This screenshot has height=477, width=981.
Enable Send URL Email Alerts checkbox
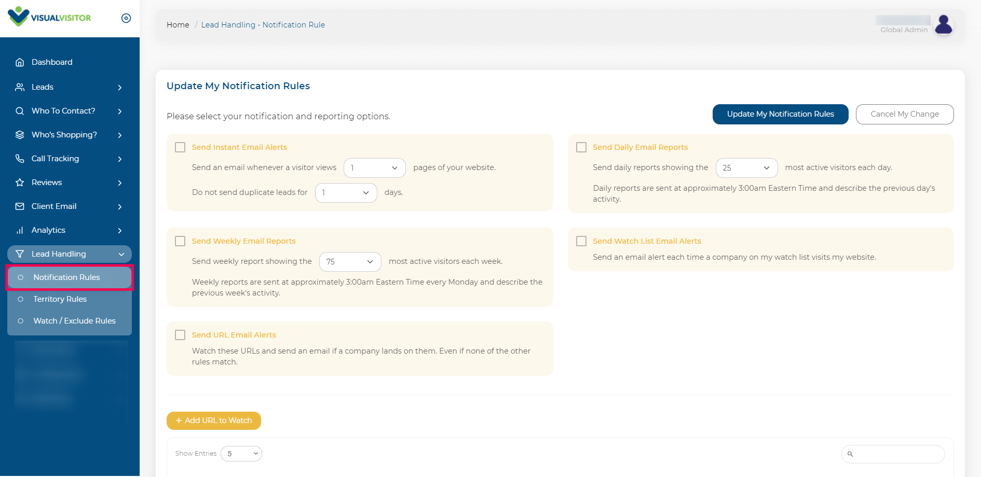[x=180, y=335]
